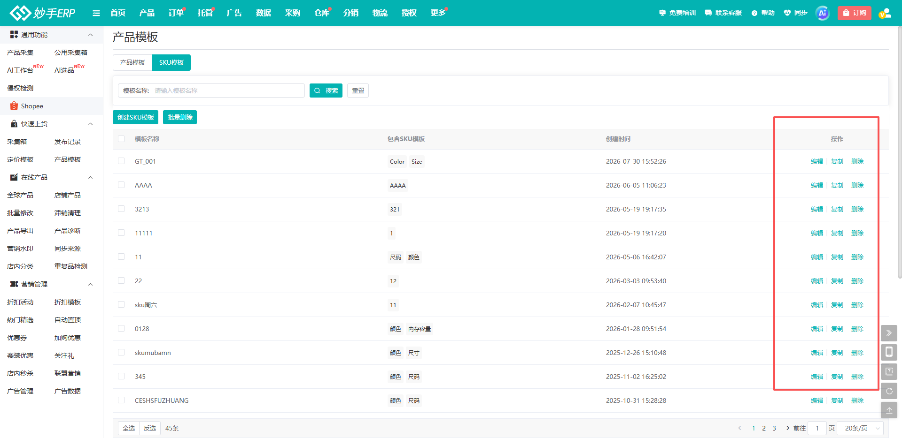Open 定价模板 in the sidebar
Image resolution: width=902 pixels, height=438 pixels.
[20, 159]
